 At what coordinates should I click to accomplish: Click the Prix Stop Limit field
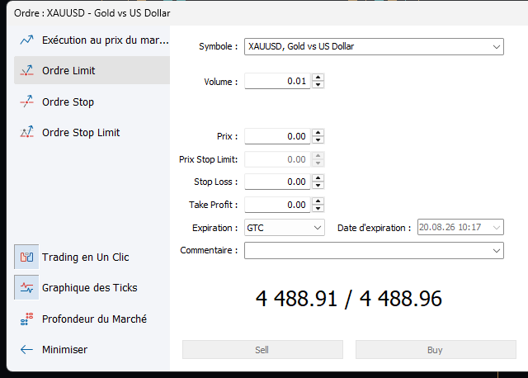(x=277, y=159)
